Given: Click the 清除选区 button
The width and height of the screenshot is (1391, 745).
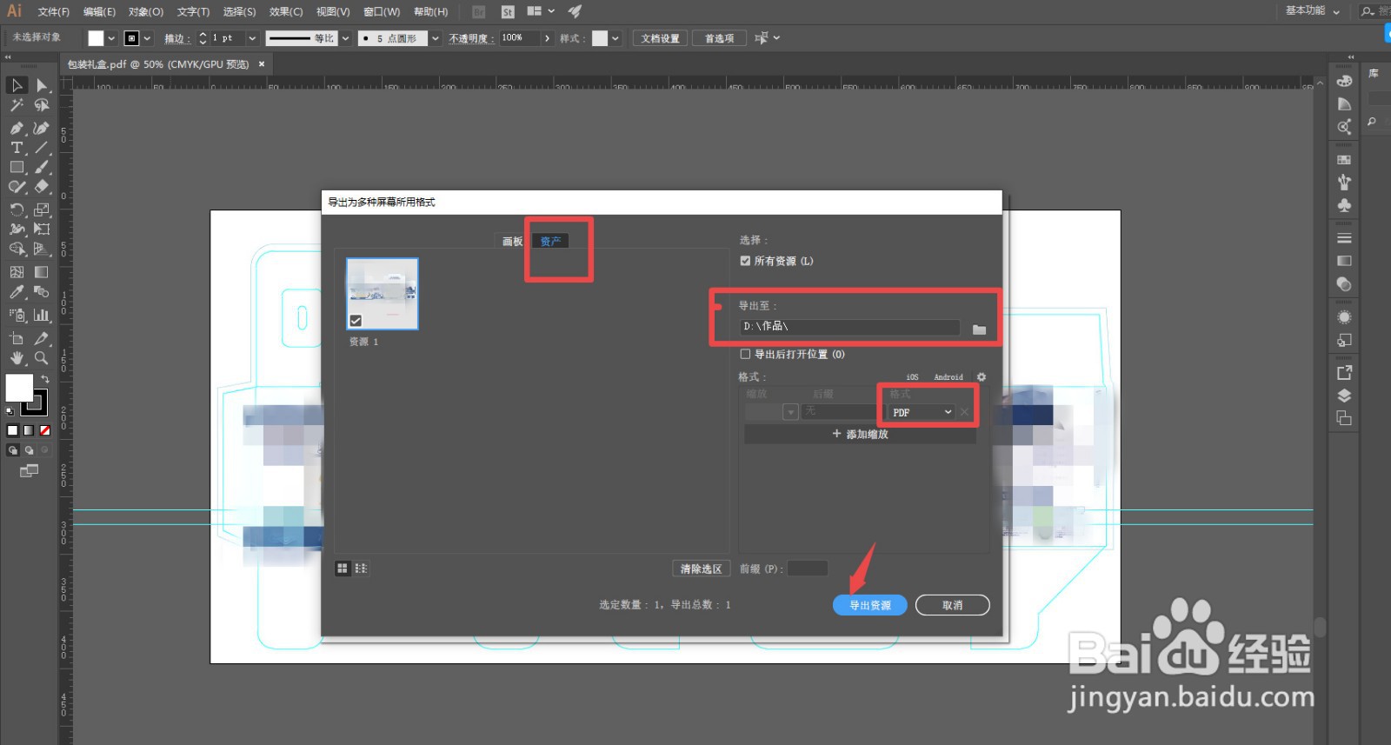Looking at the screenshot, I should click(x=701, y=569).
